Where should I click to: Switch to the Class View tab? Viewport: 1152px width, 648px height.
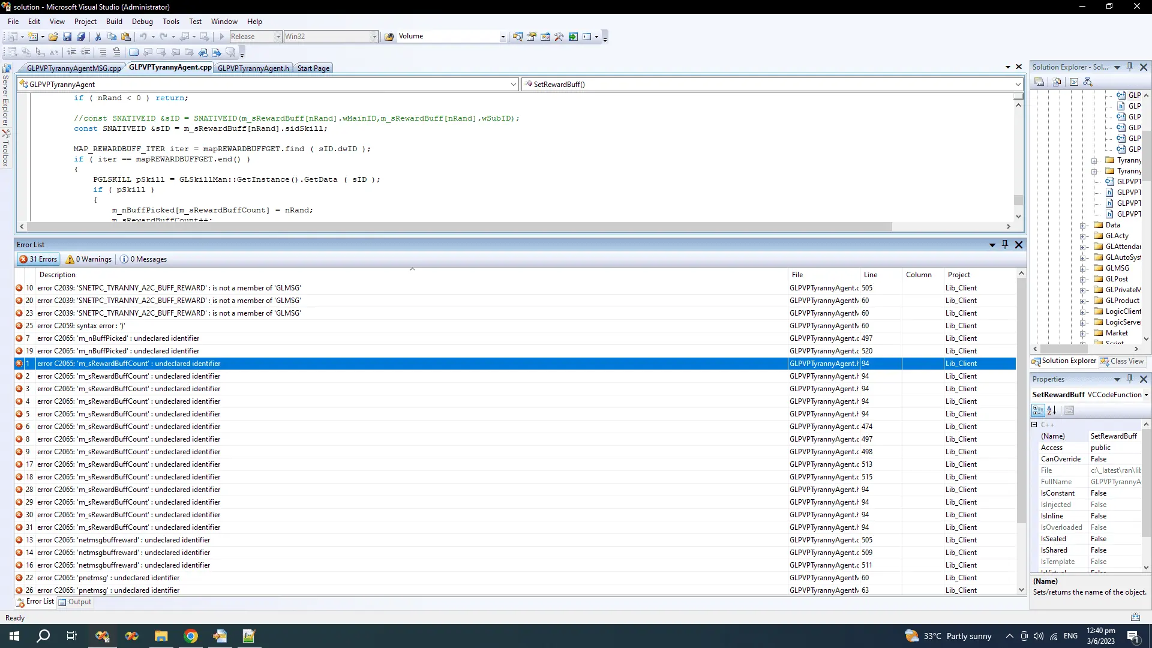point(1122,361)
